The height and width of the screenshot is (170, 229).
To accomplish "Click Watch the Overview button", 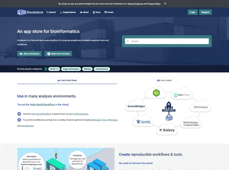I will 58,53.
